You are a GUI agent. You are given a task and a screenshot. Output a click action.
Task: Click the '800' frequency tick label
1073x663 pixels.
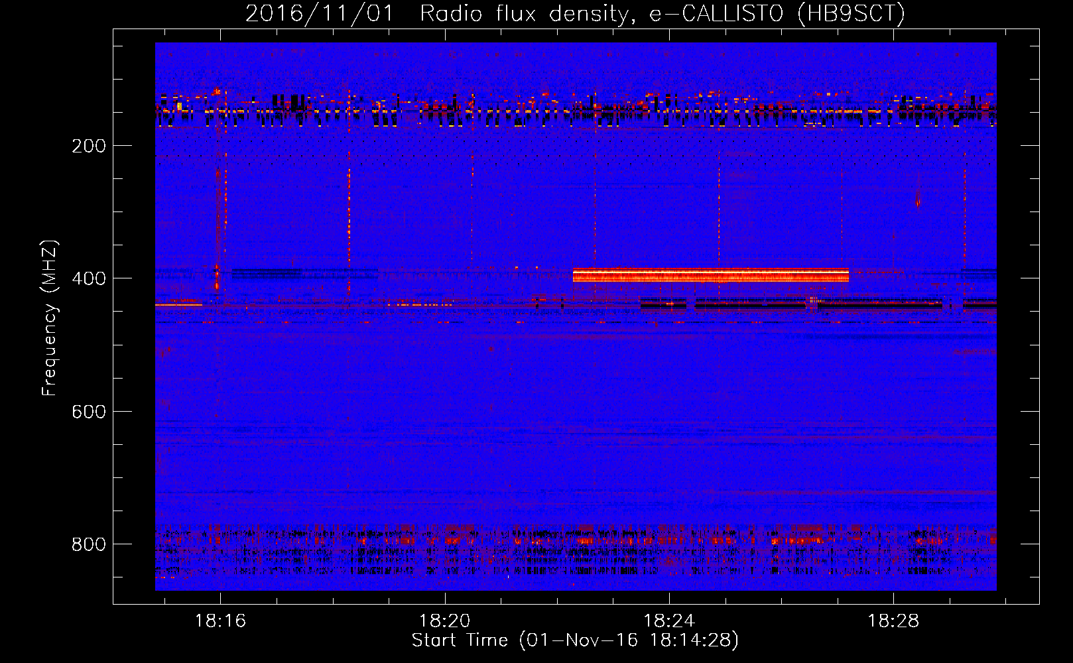coord(89,544)
